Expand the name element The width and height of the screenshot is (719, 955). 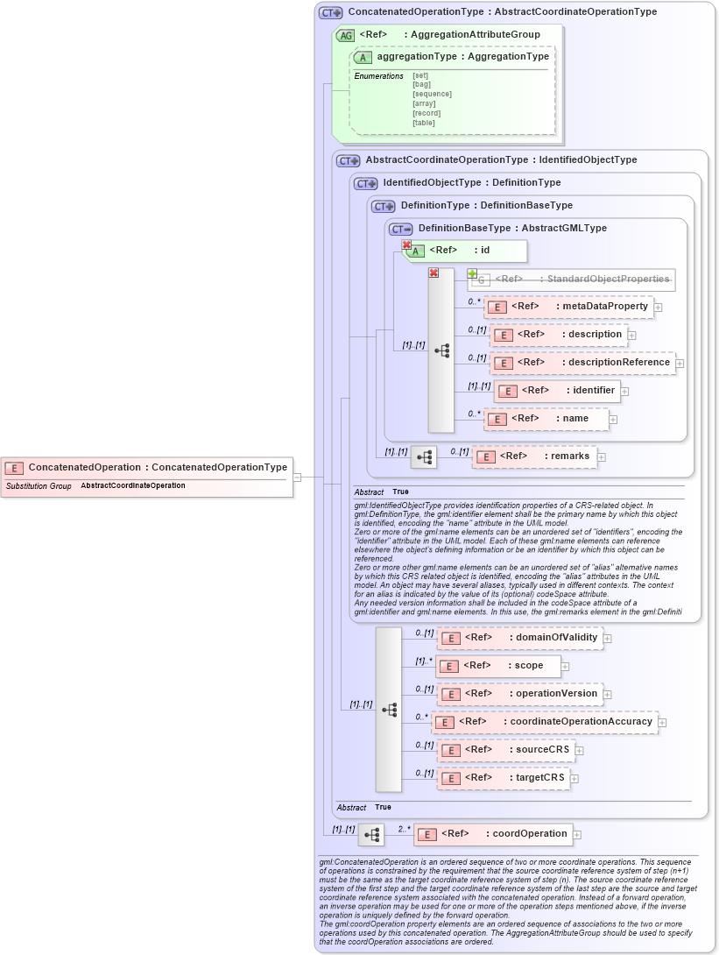click(613, 420)
